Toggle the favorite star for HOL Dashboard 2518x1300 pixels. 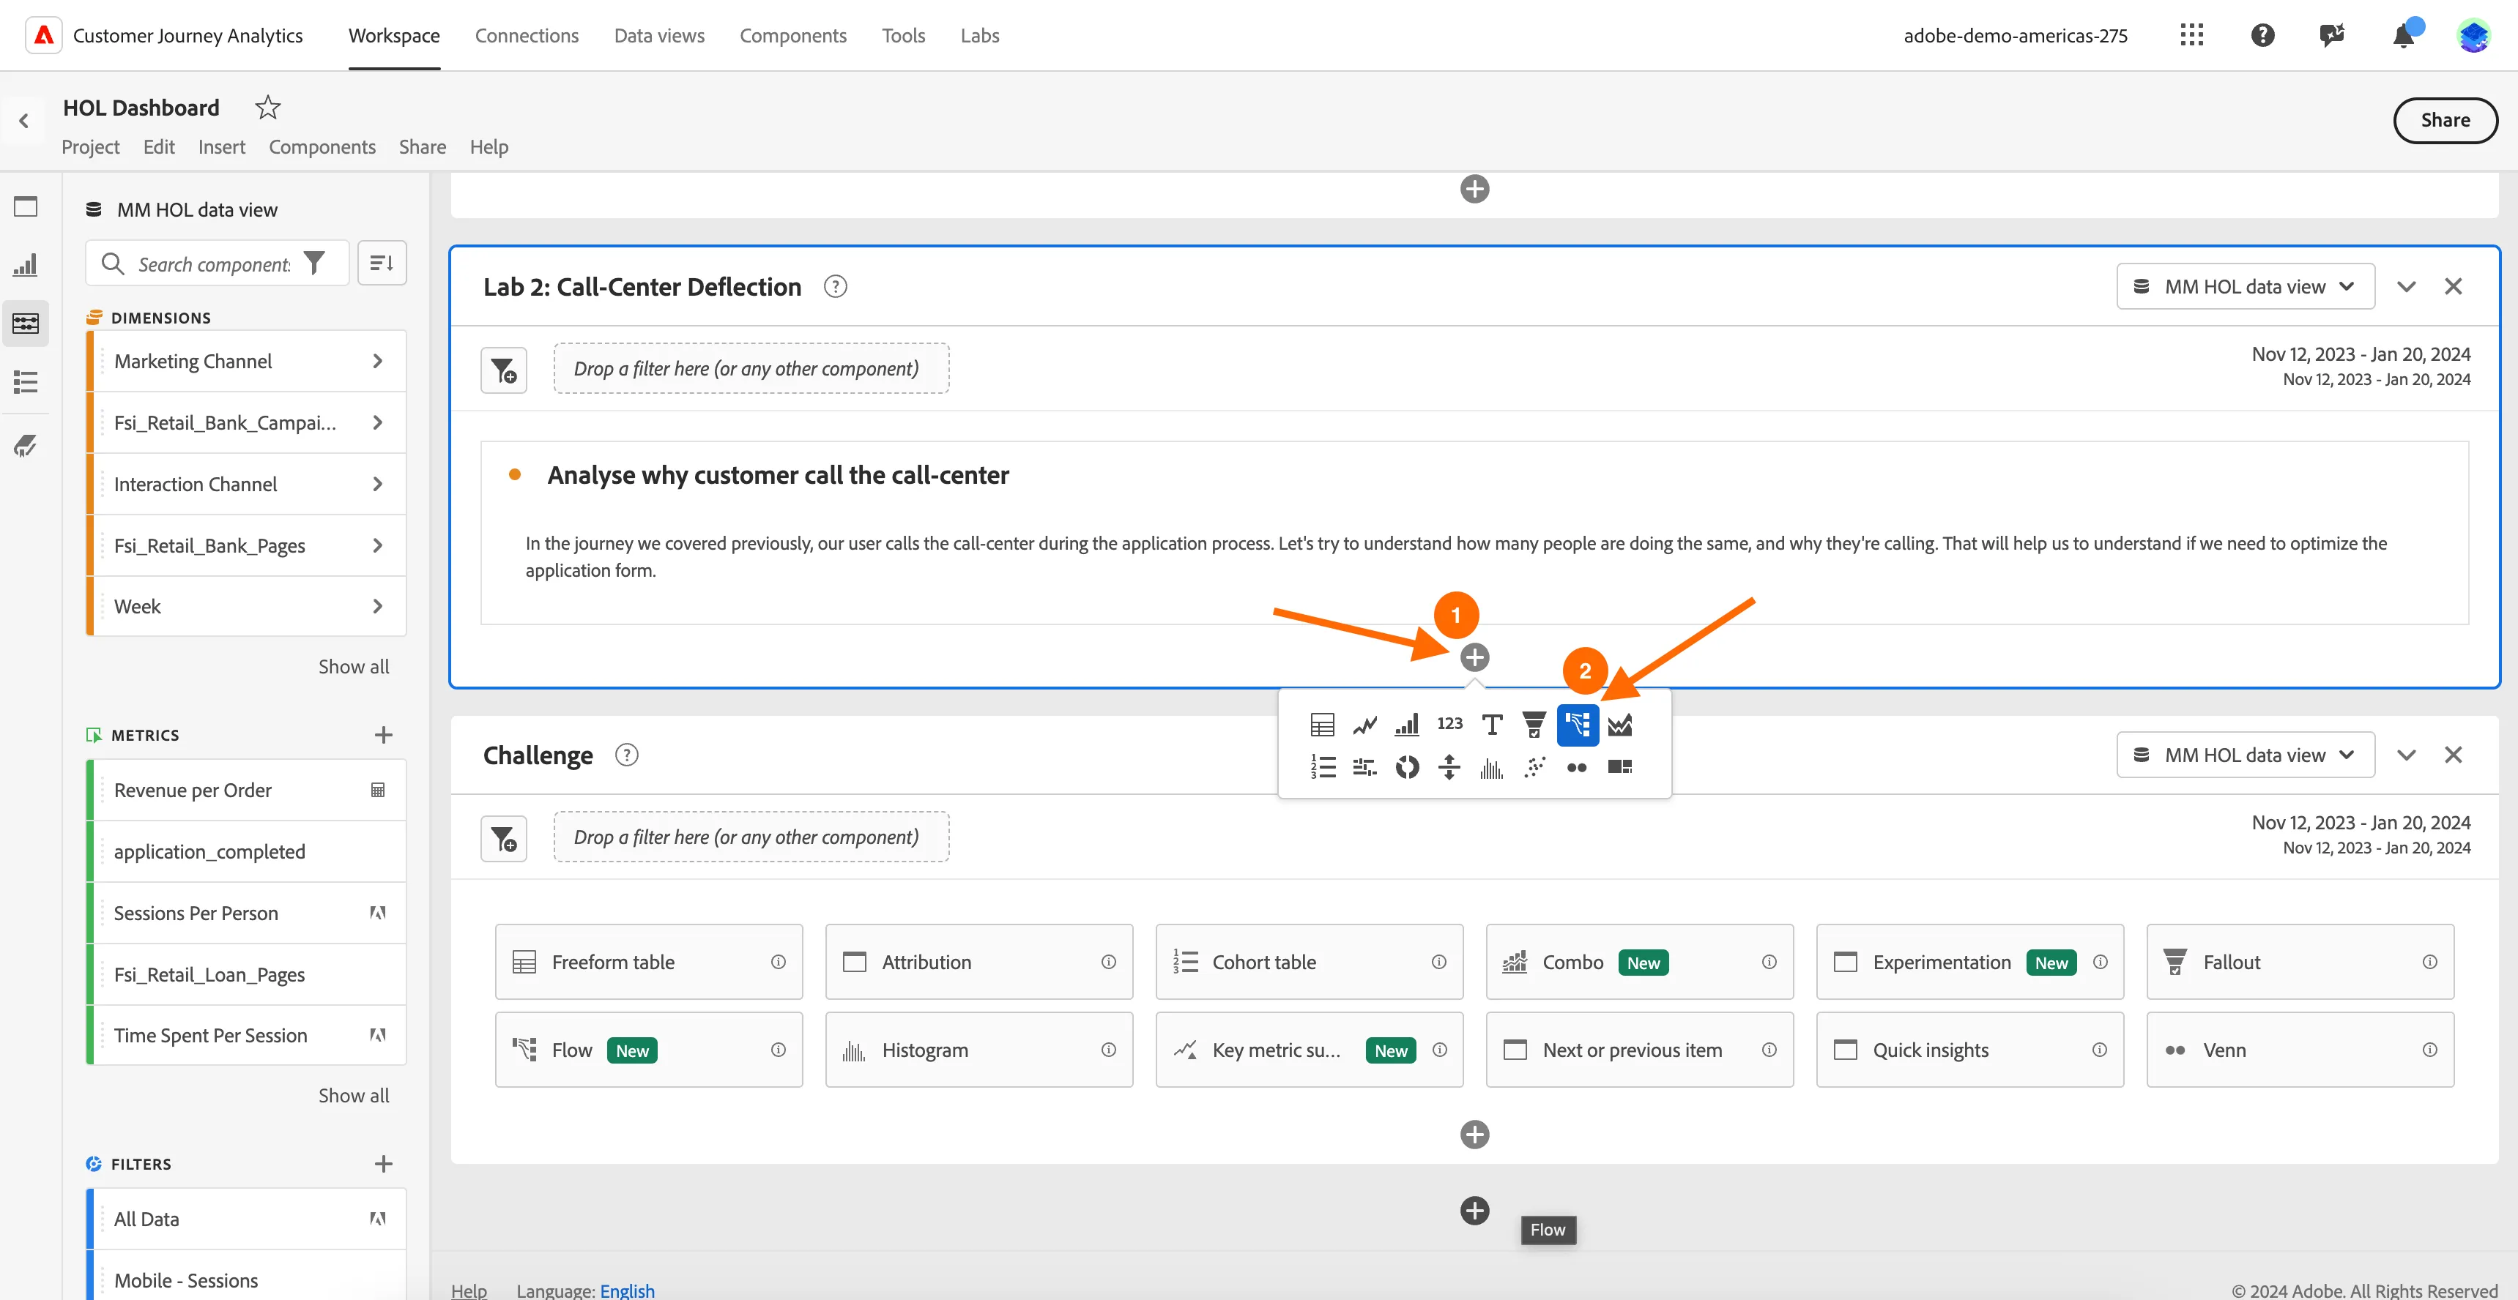coord(267,108)
